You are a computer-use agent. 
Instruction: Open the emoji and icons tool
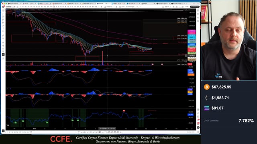tap(3, 32)
